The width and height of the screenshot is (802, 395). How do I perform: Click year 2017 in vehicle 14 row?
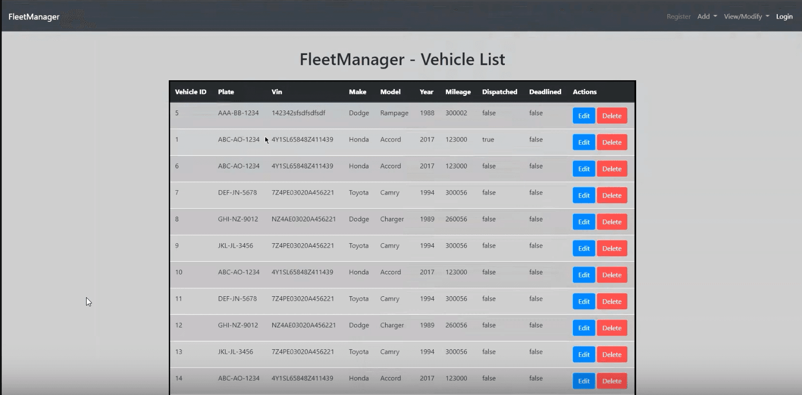[427, 378]
